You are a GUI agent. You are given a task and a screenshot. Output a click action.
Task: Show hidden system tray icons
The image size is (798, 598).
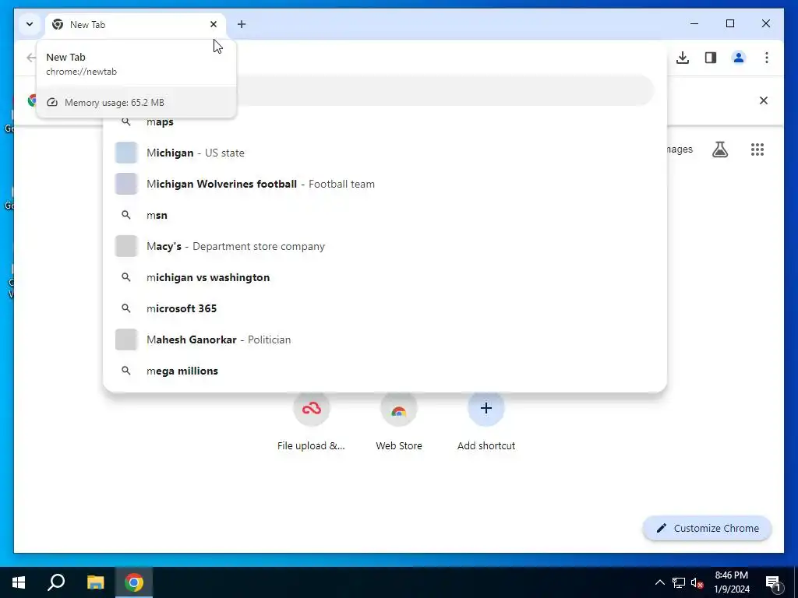point(659,582)
